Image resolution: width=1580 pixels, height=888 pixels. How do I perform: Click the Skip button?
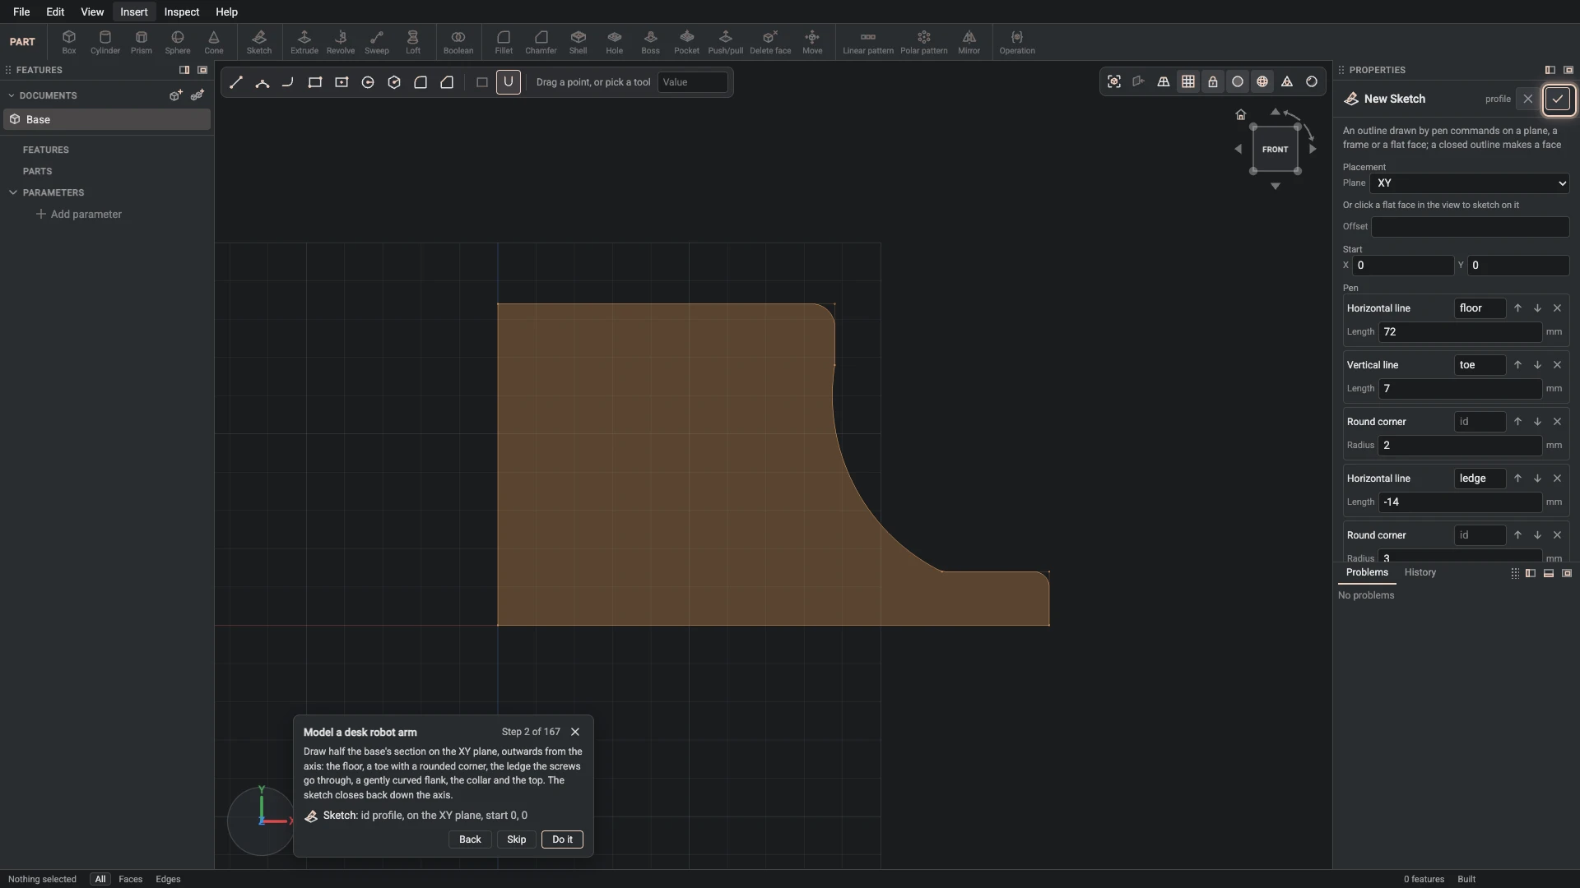(x=516, y=839)
